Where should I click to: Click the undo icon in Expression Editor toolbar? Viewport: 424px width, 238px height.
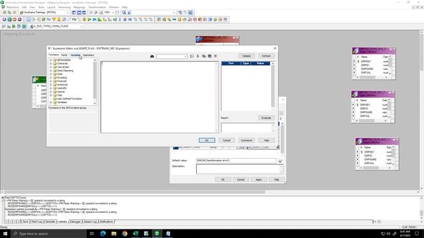tap(191, 56)
